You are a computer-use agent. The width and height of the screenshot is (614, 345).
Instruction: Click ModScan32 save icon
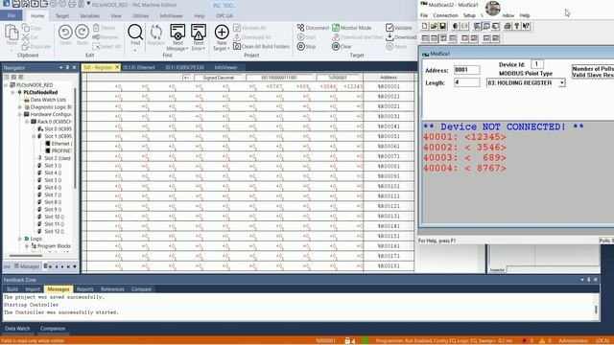point(442,26)
